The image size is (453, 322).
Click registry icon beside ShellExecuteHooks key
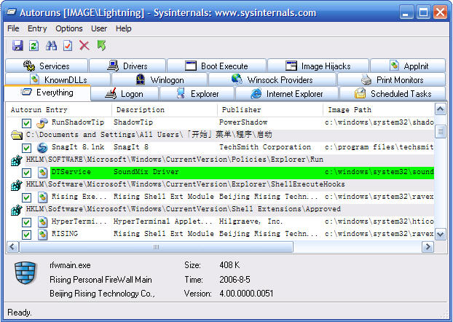pos(17,185)
